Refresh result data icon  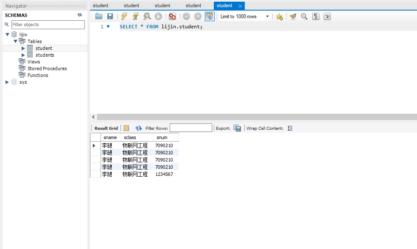[139, 128]
